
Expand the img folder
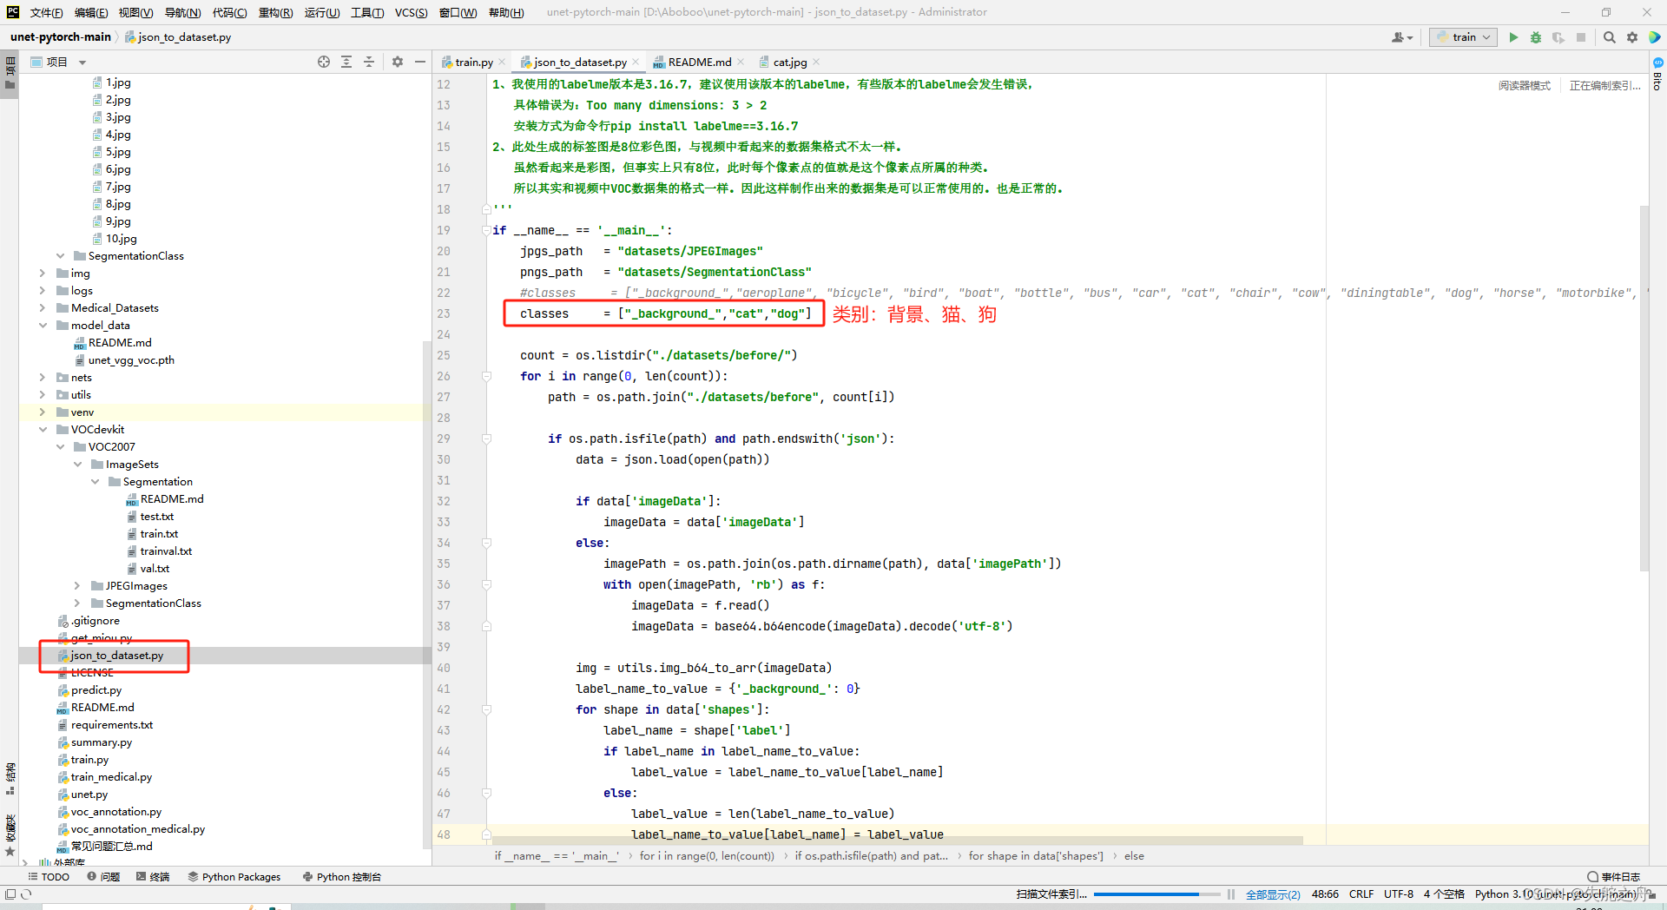(43, 274)
